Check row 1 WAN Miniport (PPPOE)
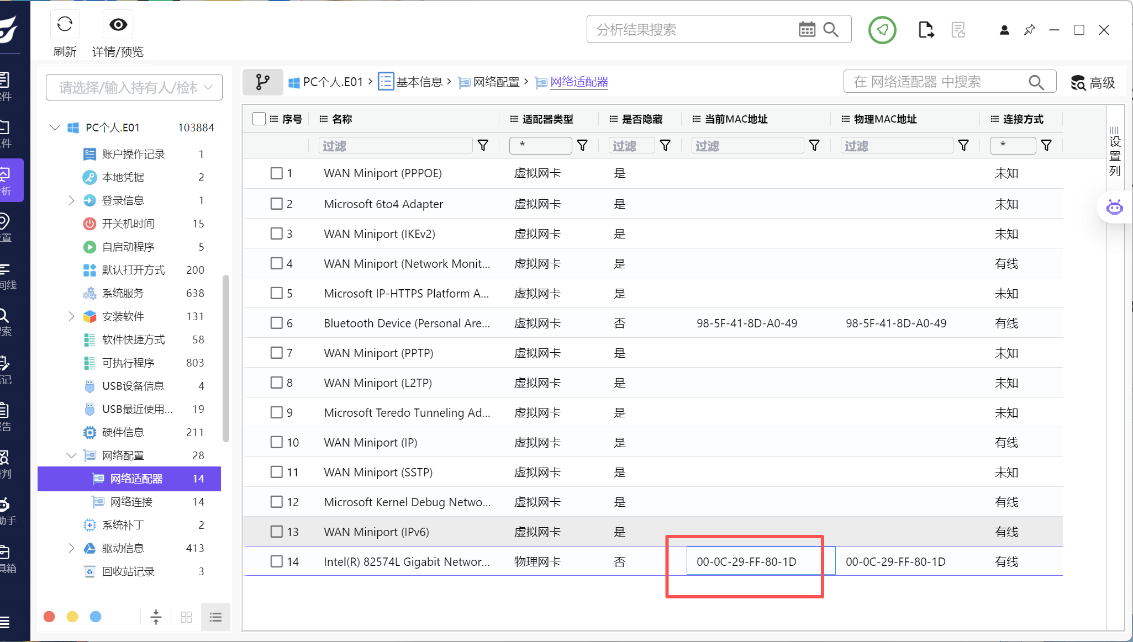1133x642 pixels. (277, 173)
